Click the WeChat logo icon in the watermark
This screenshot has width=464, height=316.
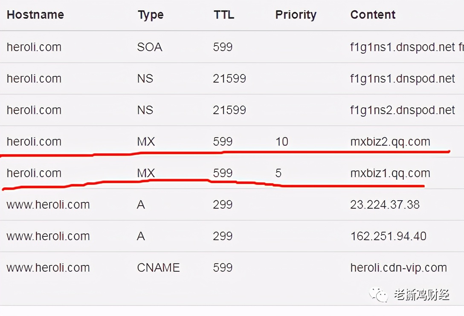[x=378, y=295]
